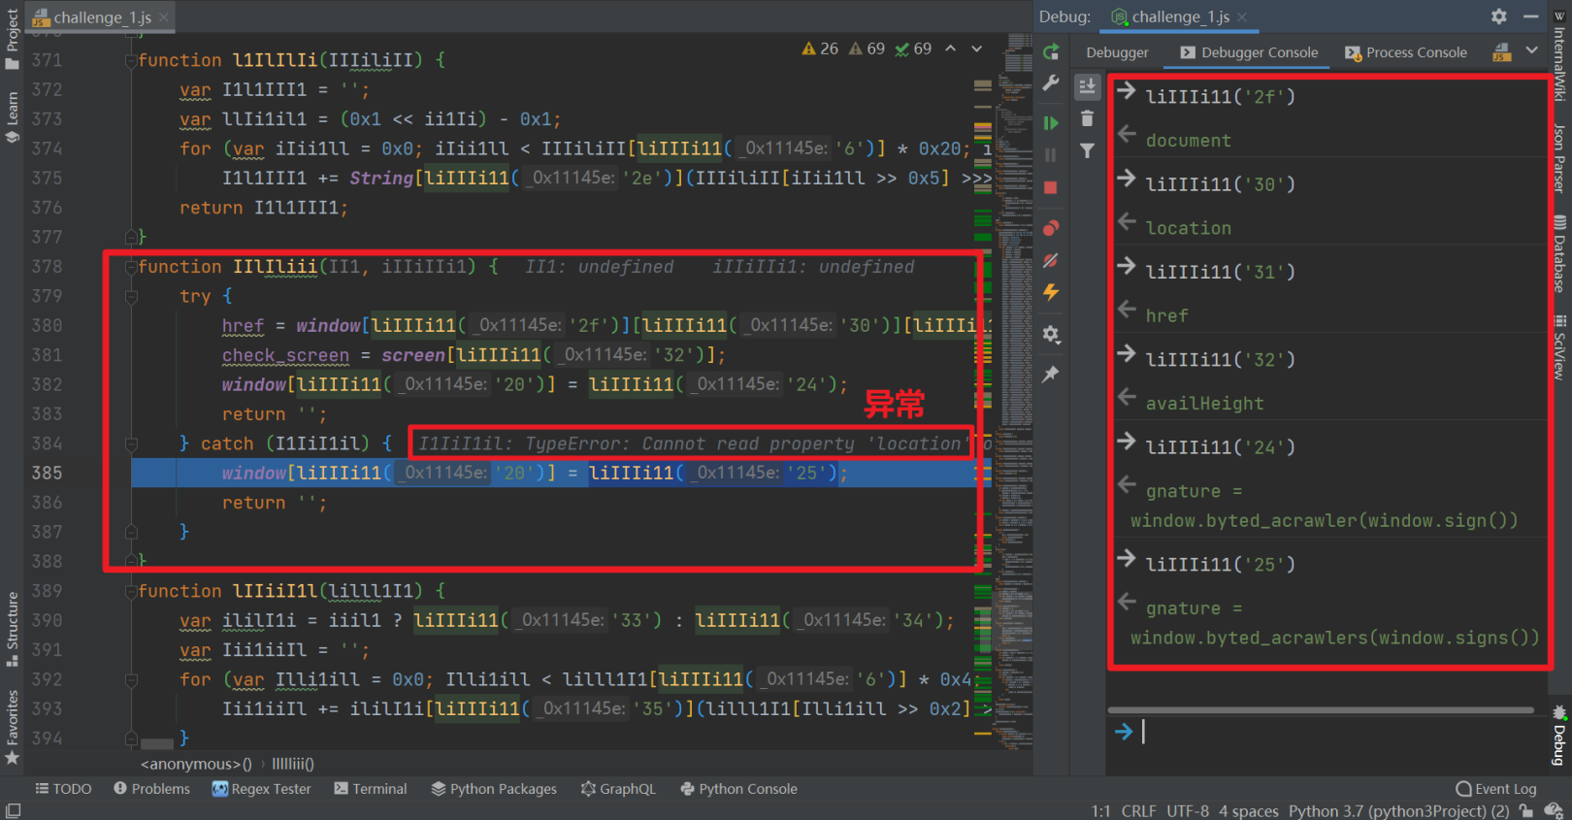
Task: Open the wrench debug configuration icon
Action: point(1051,83)
